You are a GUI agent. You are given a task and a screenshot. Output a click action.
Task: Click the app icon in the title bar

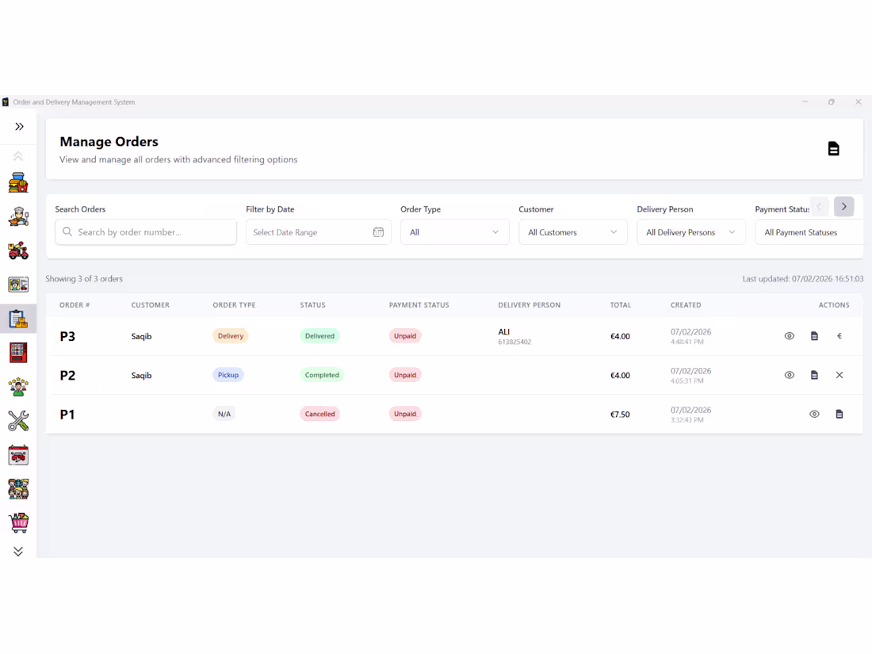point(6,101)
